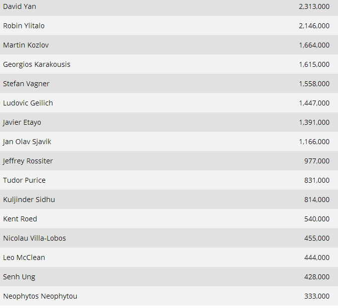Image resolution: width=338 pixels, height=308 pixels.
Task: Select the Kent Roed entry
Action: click(x=20, y=219)
